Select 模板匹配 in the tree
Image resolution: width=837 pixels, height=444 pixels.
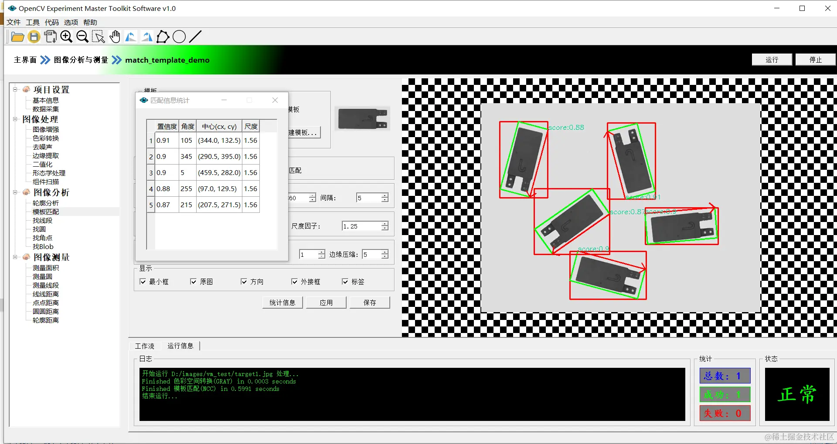click(46, 212)
